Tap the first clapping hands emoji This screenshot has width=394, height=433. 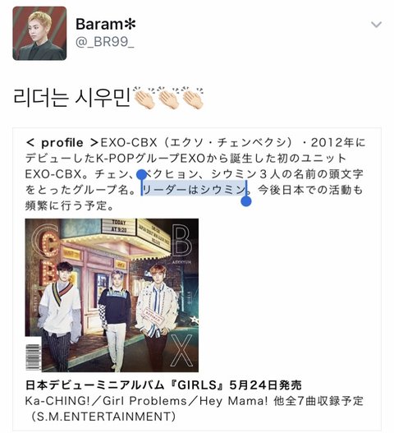[x=144, y=98]
